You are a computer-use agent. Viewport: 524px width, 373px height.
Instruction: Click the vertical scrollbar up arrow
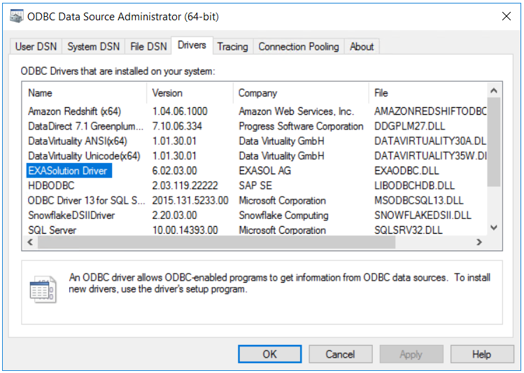click(494, 90)
